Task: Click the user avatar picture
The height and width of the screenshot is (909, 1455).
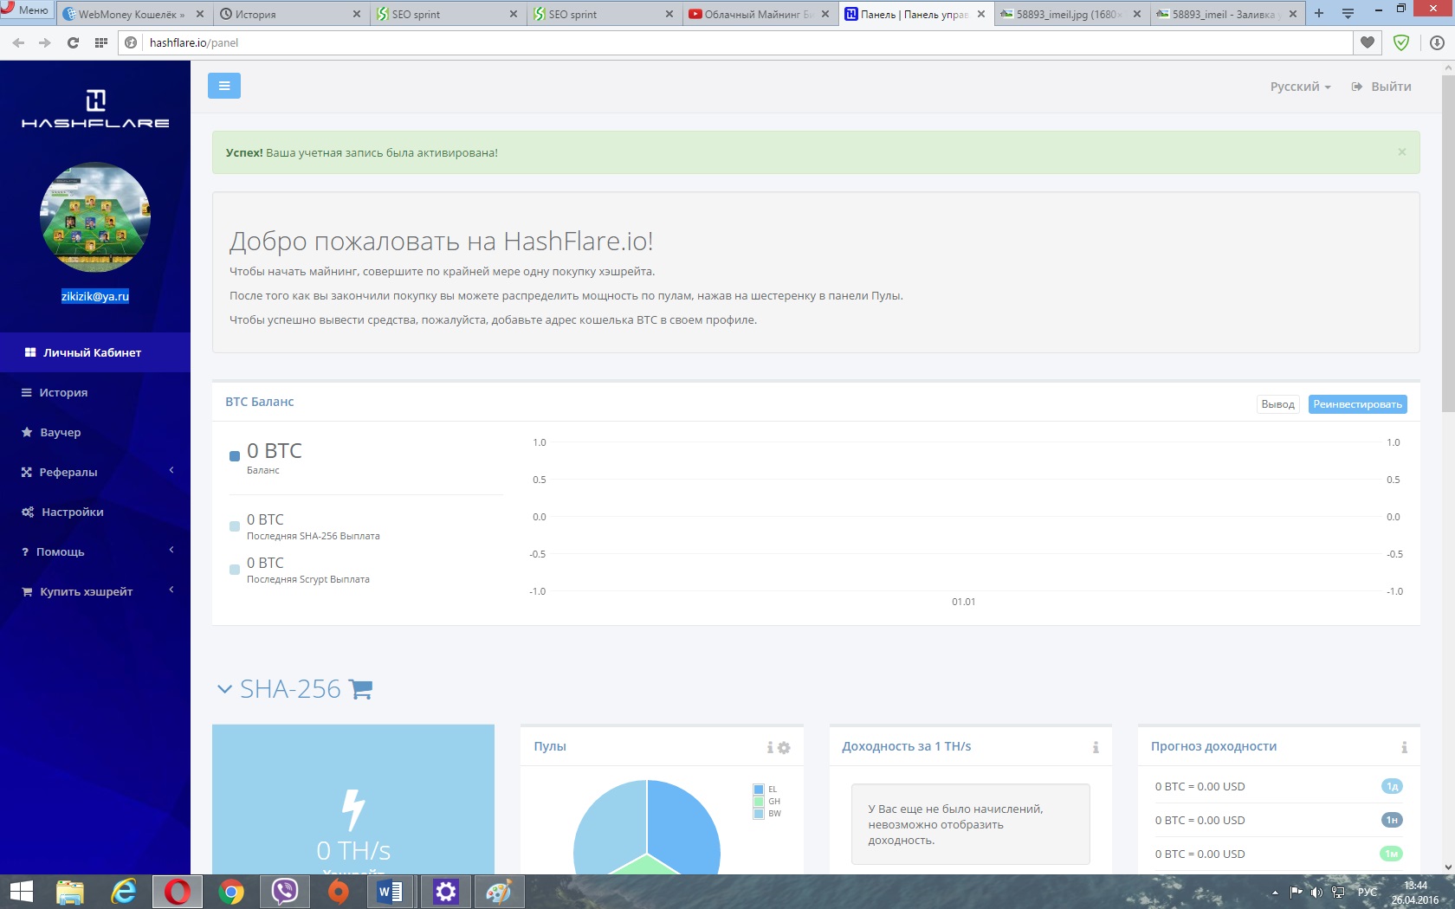Action: click(x=95, y=216)
